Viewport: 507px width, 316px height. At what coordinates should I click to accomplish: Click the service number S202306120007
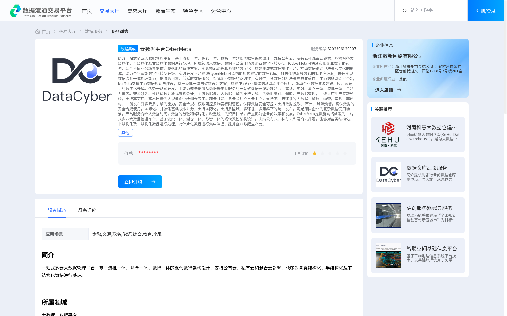click(x=342, y=49)
